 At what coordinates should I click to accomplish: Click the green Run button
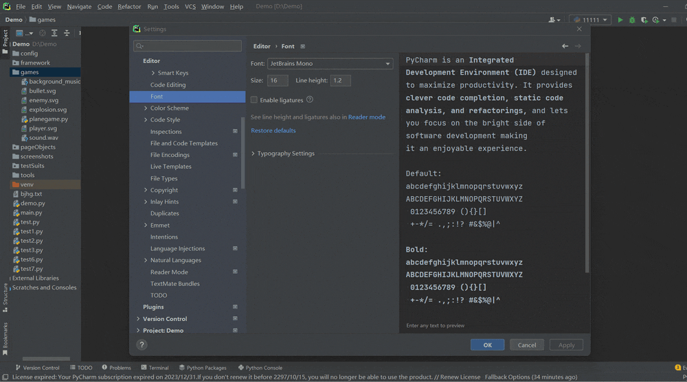pyautogui.click(x=620, y=20)
